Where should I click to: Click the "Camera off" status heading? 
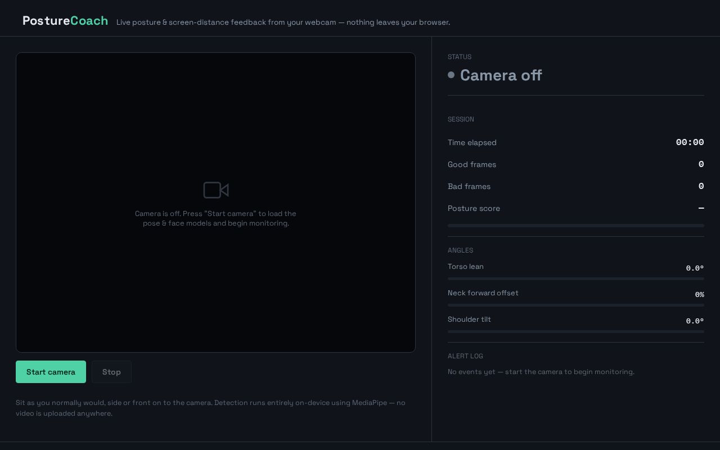coord(501,75)
